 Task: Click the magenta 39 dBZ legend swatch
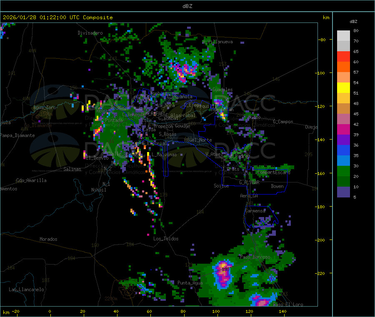(343, 129)
